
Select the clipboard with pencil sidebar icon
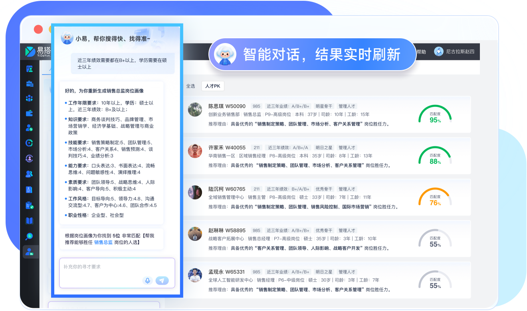(x=30, y=205)
